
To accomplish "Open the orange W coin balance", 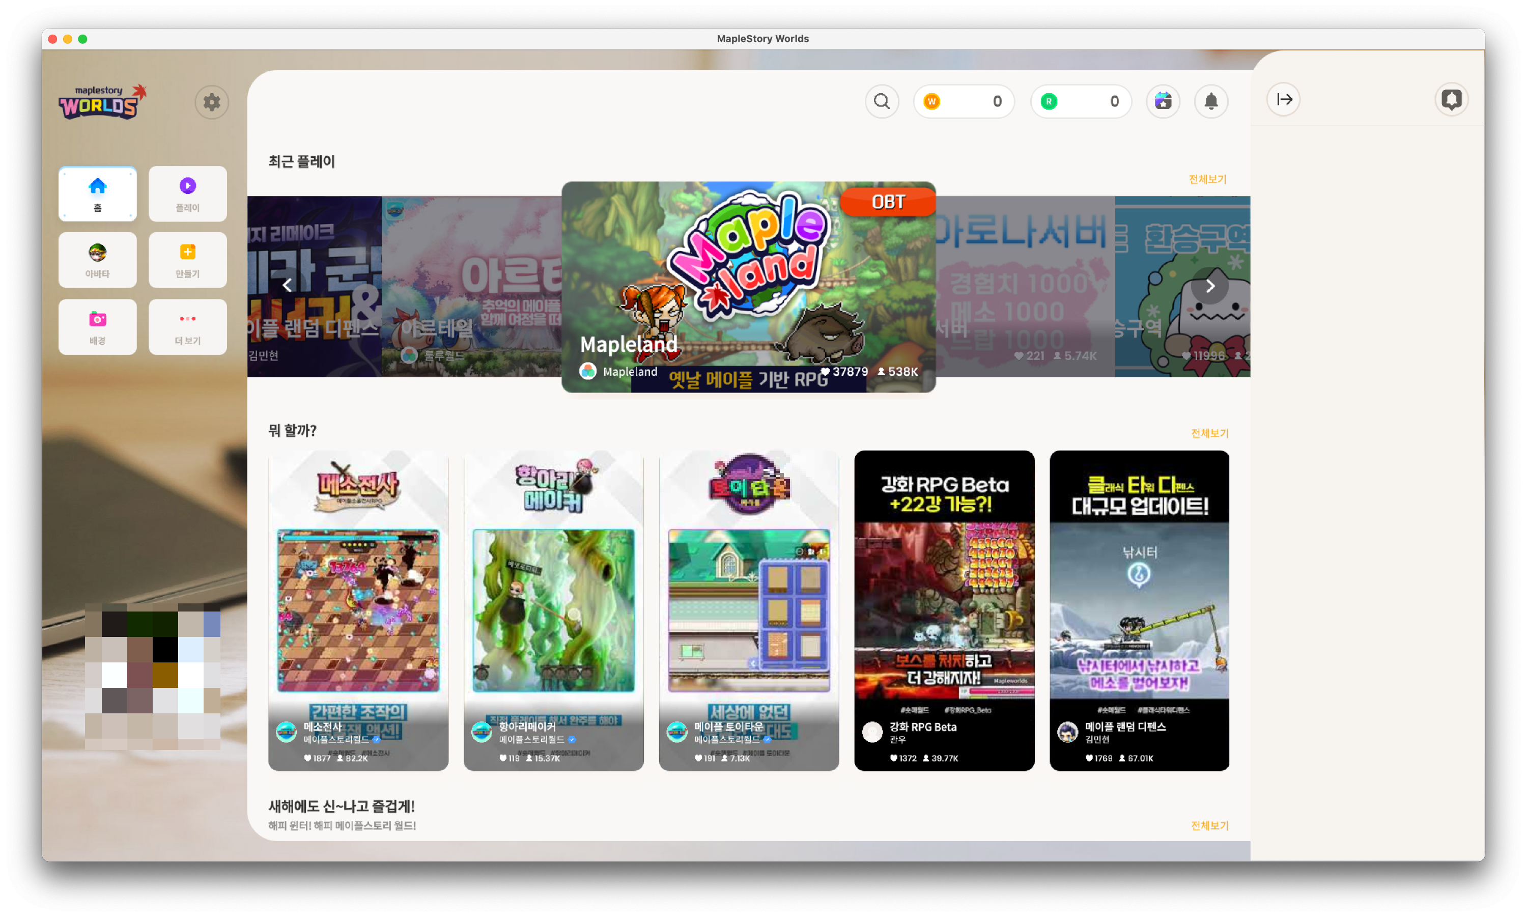I will [x=963, y=101].
